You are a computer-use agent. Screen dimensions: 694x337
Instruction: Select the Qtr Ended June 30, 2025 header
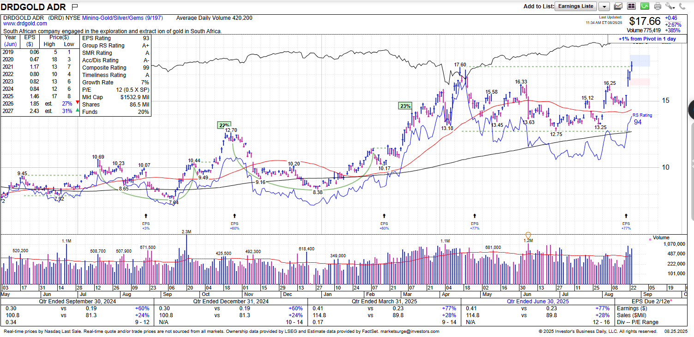[x=537, y=302]
